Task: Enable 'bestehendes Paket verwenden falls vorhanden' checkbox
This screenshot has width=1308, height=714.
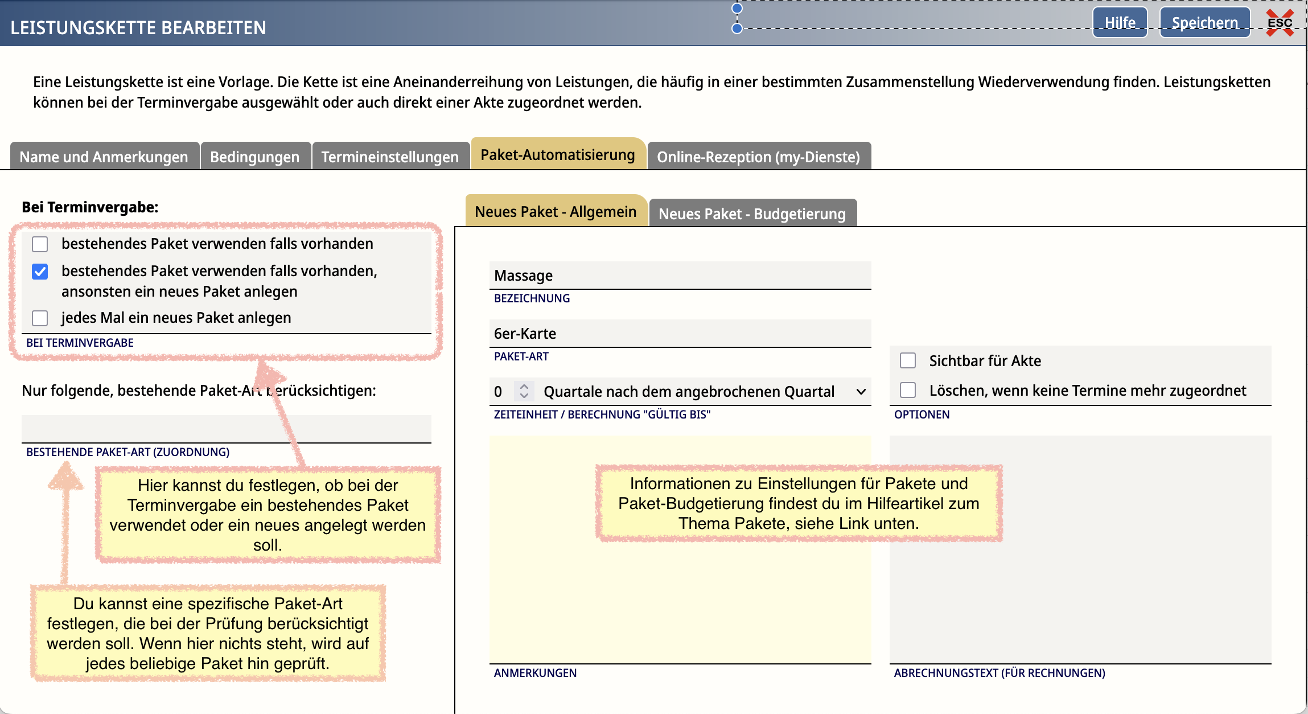Action: coord(40,244)
